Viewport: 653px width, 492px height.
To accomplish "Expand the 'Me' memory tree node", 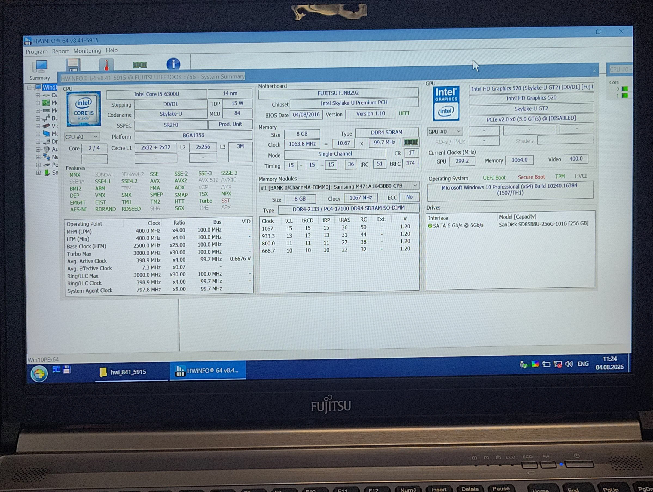I will (x=38, y=110).
